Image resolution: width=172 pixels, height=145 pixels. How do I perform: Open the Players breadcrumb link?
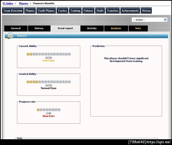pyautogui.click(x=24, y=3)
